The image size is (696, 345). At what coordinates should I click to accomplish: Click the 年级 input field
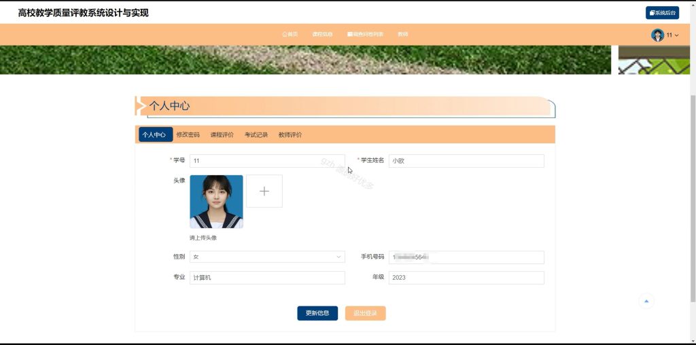466,278
